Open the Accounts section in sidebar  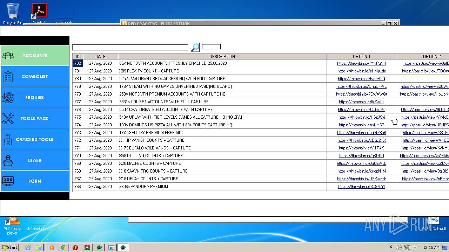(x=35, y=56)
